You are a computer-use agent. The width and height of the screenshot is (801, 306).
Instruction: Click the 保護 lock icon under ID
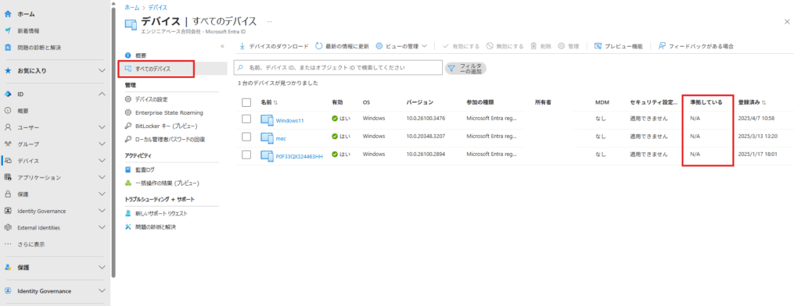(8, 194)
